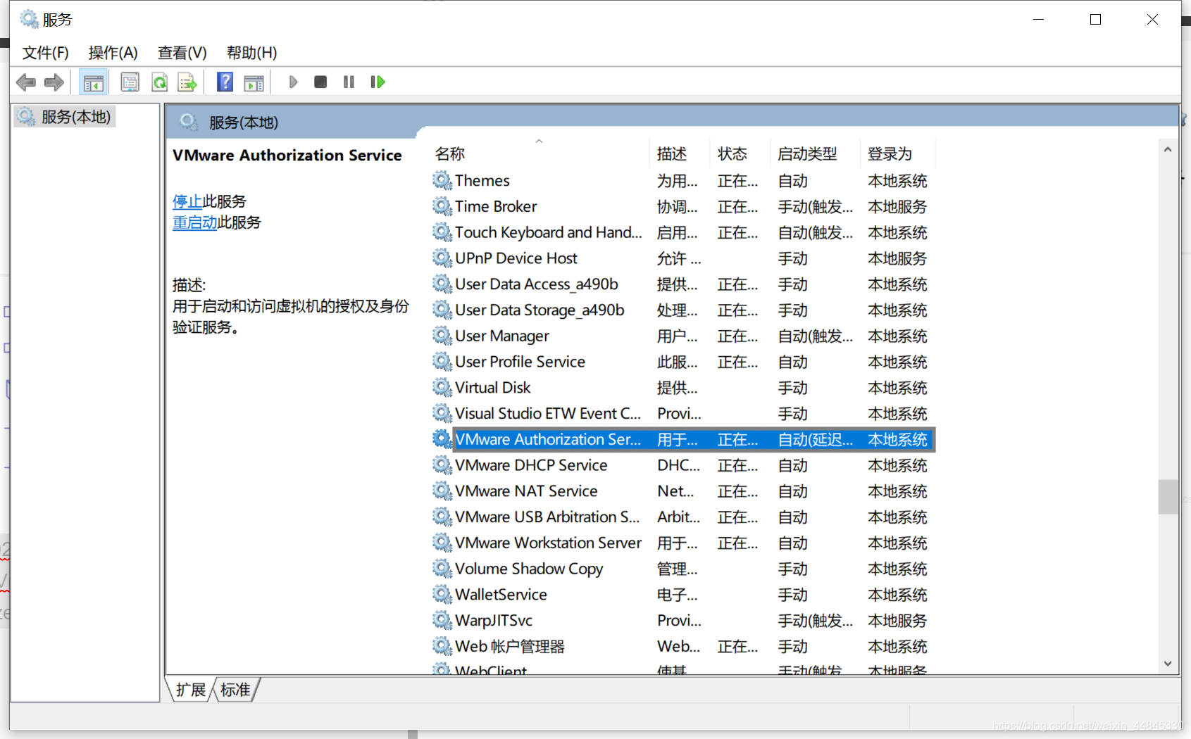Click gear icon beside VMware DHCP Service
The image size is (1191, 739).
442,465
